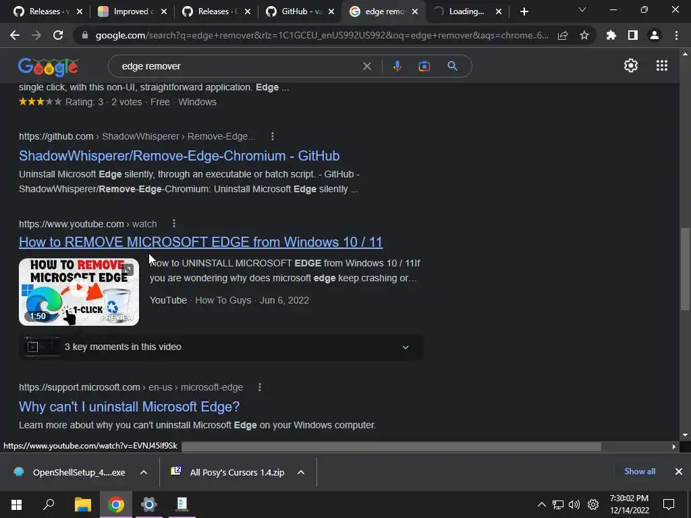Viewport: 691px width, 518px height.
Task: Open Windows taskbar search
Action: (49, 505)
